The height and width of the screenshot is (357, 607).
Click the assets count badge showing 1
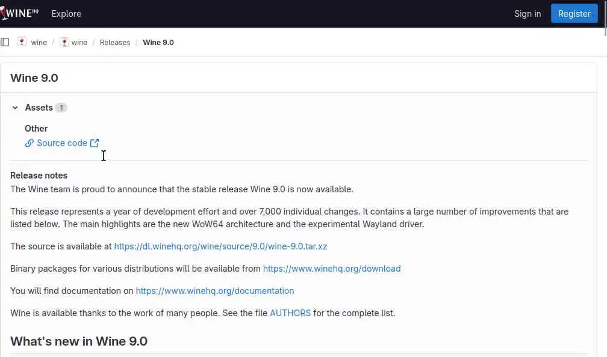coord(61,108)
